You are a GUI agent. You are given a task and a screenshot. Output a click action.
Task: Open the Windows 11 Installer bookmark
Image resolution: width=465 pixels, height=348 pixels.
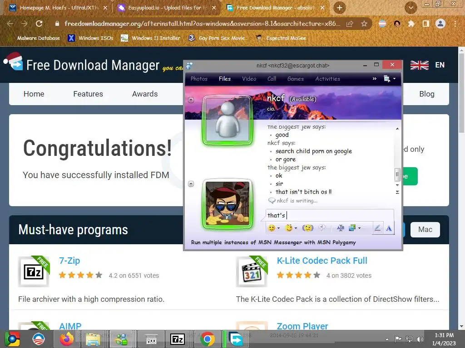151,38
